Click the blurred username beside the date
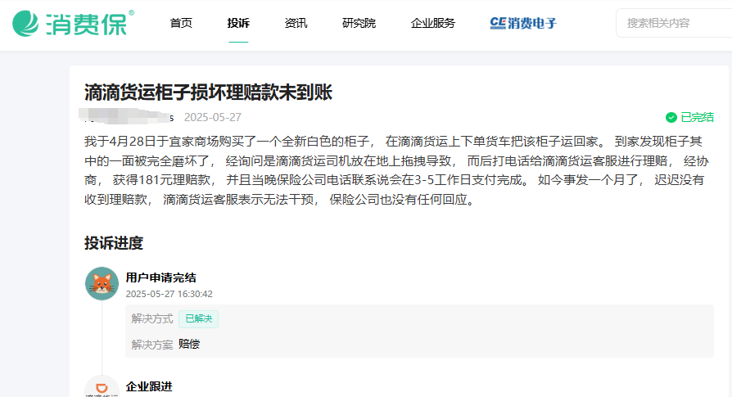 tap(126, 116)
